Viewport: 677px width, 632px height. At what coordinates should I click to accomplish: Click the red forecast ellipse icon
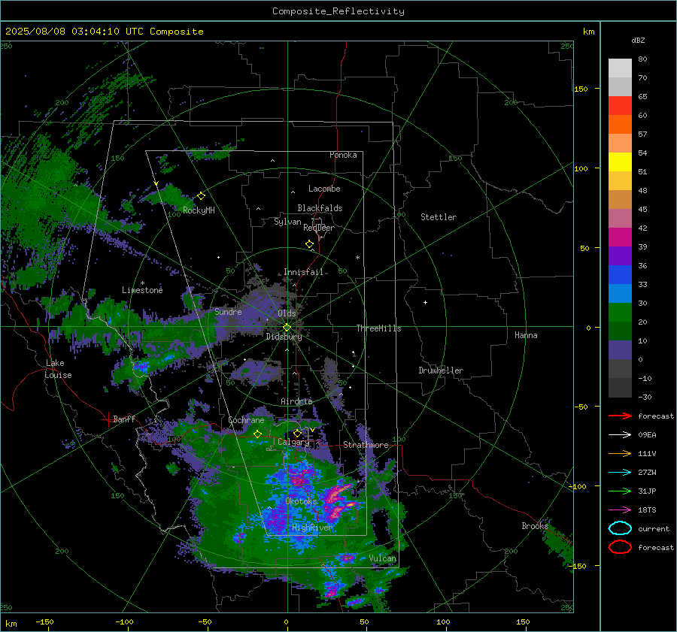tap(620, 547)
